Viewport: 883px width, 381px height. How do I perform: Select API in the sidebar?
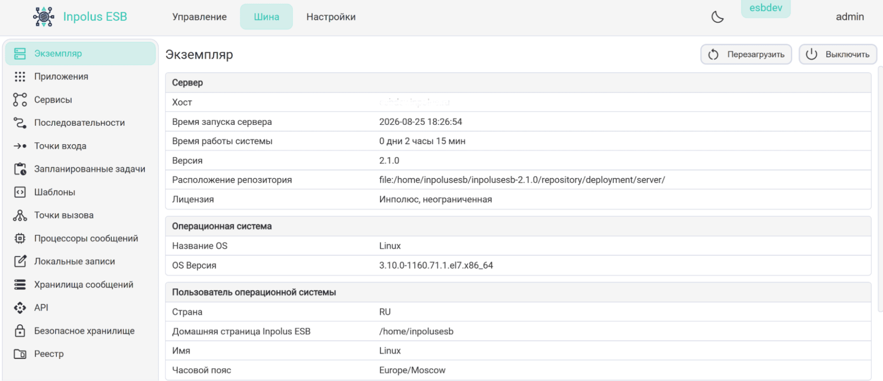point(41,308)
